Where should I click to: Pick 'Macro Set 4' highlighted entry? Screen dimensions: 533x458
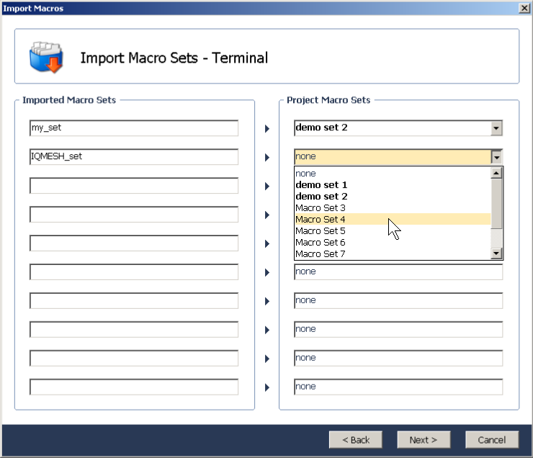(393, 220)
